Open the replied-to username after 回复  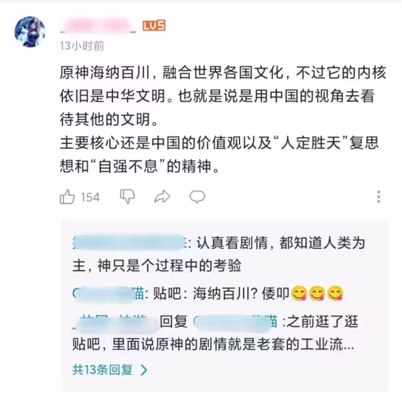pos(235,322)
